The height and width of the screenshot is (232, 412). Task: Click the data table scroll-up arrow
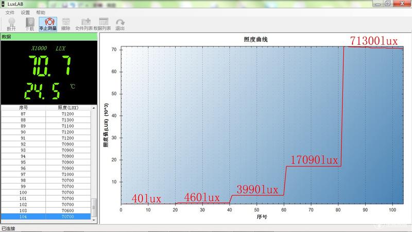point(94,108)
